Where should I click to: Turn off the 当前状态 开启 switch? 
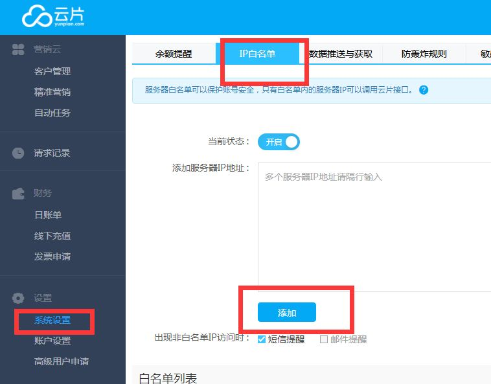[x=279, y=142]
